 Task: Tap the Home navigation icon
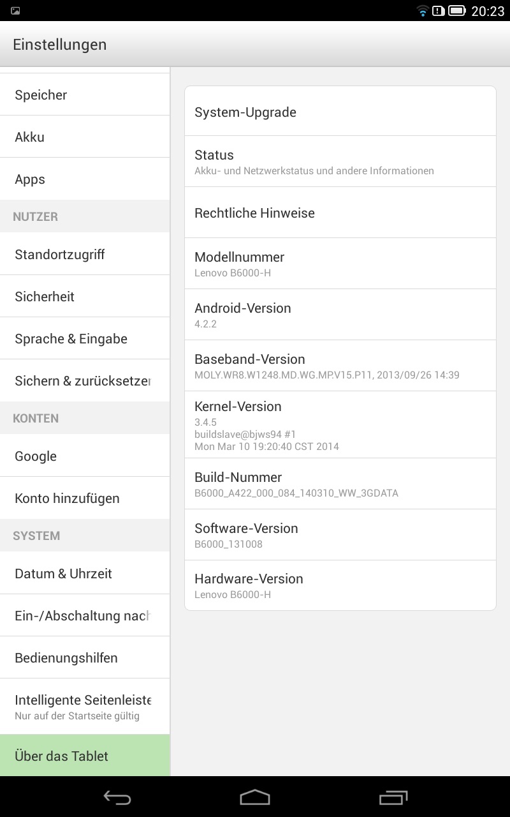[255, 797]
